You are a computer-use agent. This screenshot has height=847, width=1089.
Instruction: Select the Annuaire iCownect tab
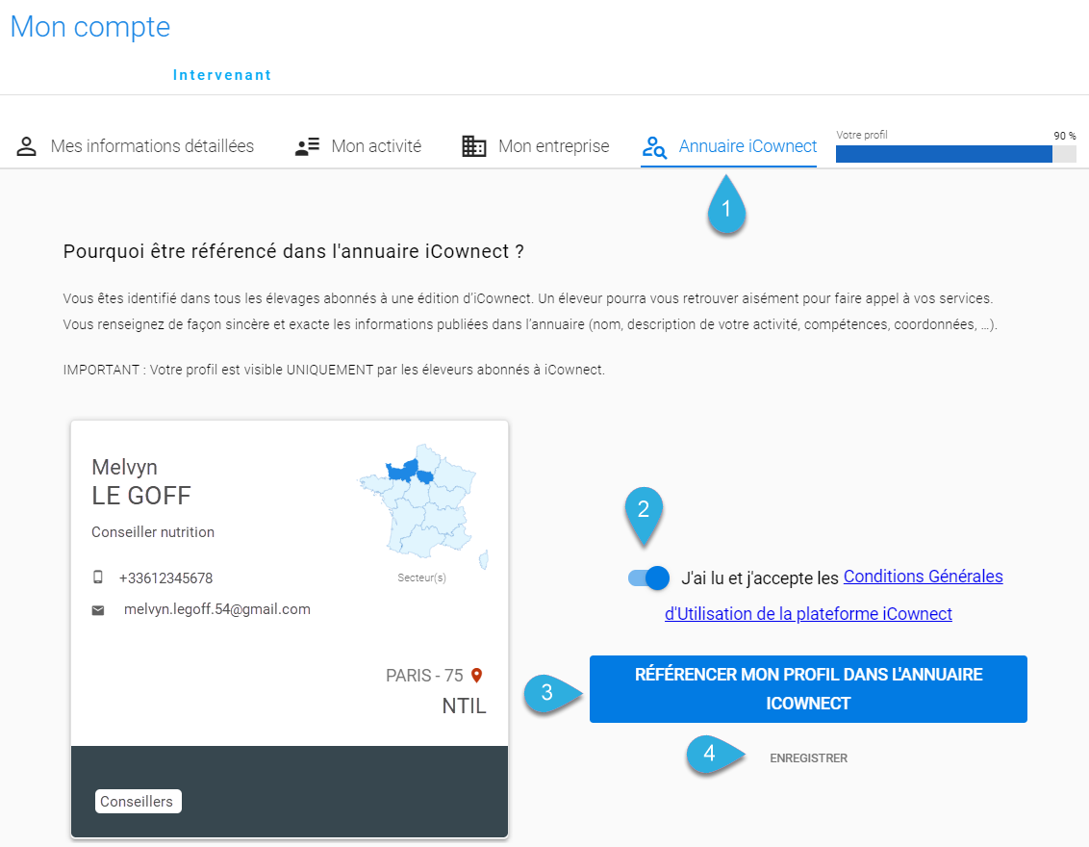[729, 146]
